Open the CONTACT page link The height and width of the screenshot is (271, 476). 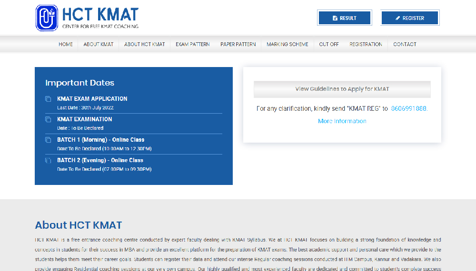pyautogui.click(x=405, y=44)
